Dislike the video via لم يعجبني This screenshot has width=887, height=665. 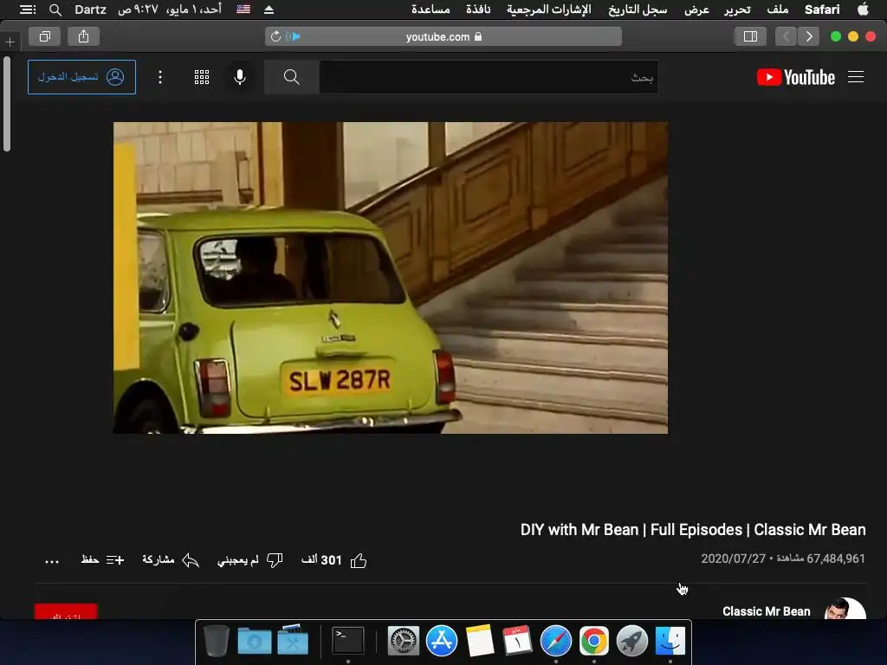[x=249, y=560]
